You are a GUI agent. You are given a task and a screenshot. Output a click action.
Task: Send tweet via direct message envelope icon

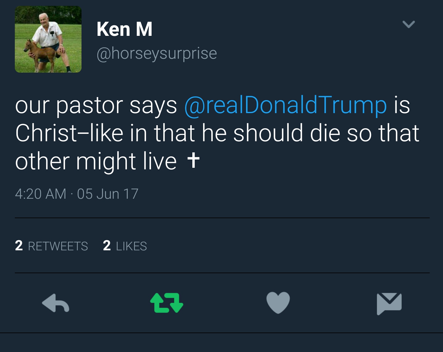click(x=389, y=303)
